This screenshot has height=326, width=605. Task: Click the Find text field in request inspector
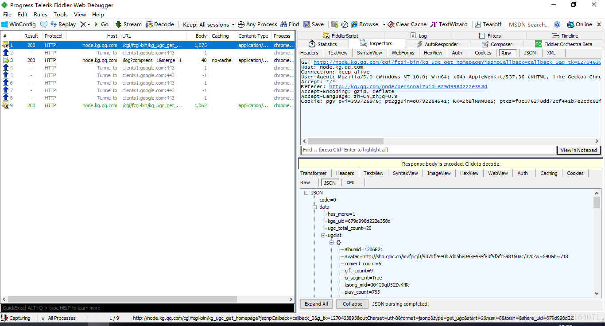(428, 150)
